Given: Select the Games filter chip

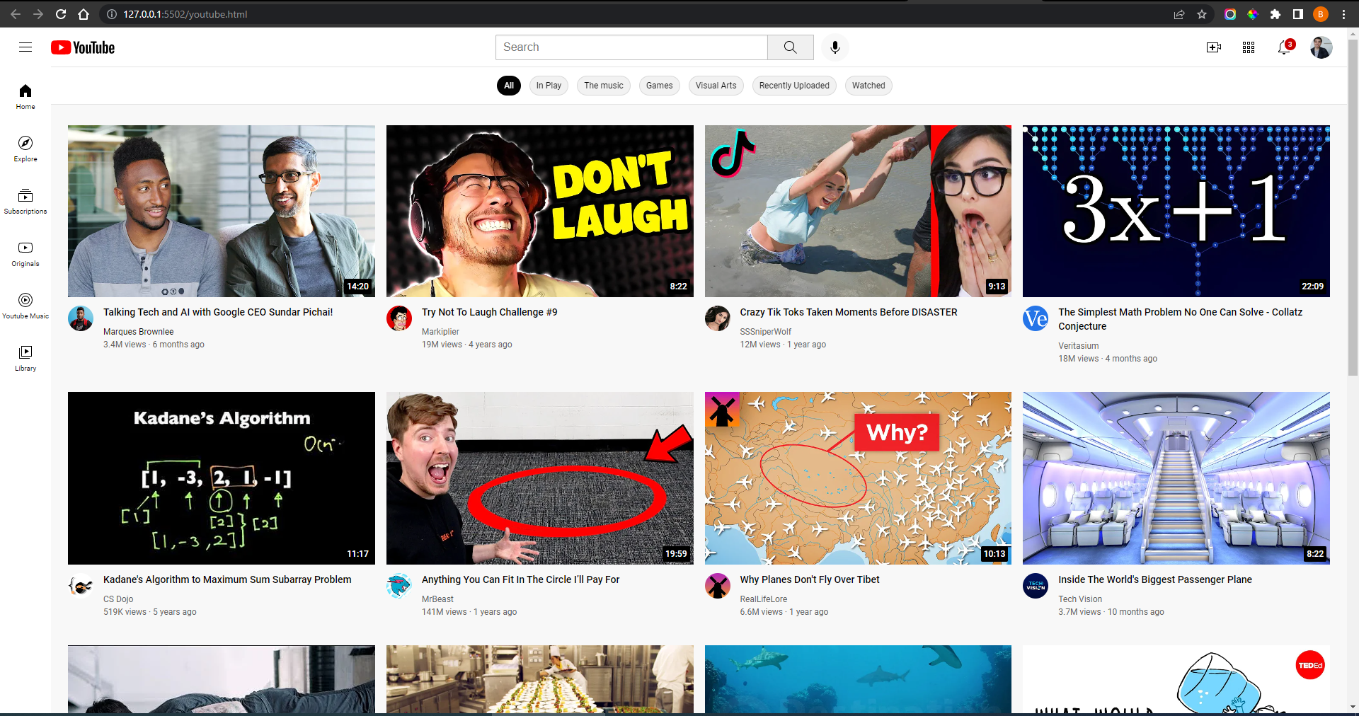Looking at the screenshot, I should click(660, 86).
